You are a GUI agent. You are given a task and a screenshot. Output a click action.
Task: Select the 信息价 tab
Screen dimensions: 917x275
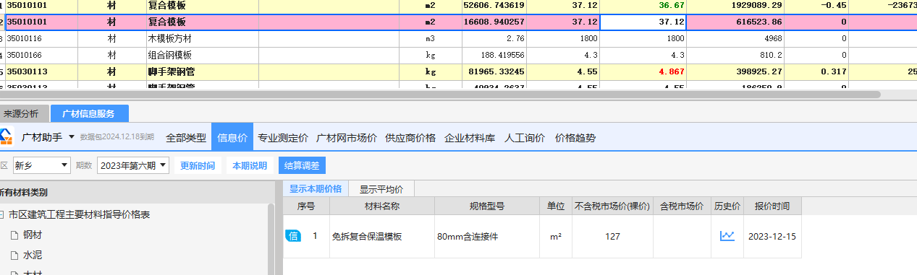pyautogui.click(x=232, y=137)
